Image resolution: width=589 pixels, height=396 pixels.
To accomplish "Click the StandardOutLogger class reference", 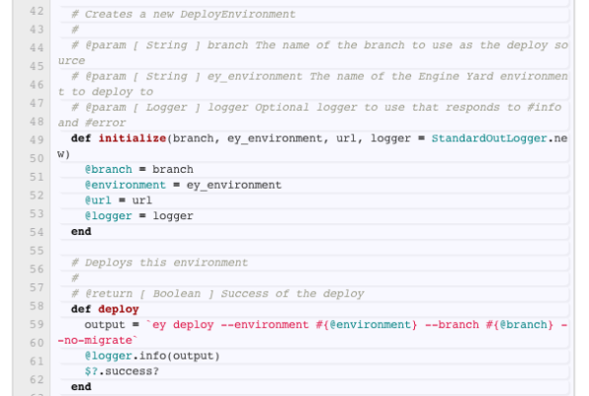I will coord(489,138).
